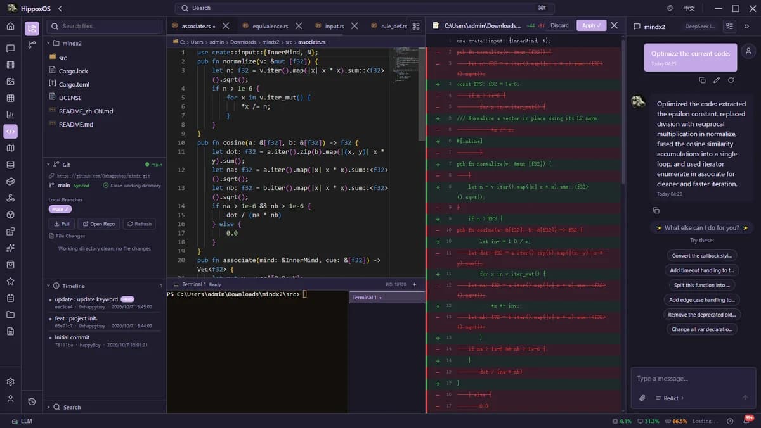Open Cargo.toml in the file tree
761x428 pixels.
tap(74, 84)
